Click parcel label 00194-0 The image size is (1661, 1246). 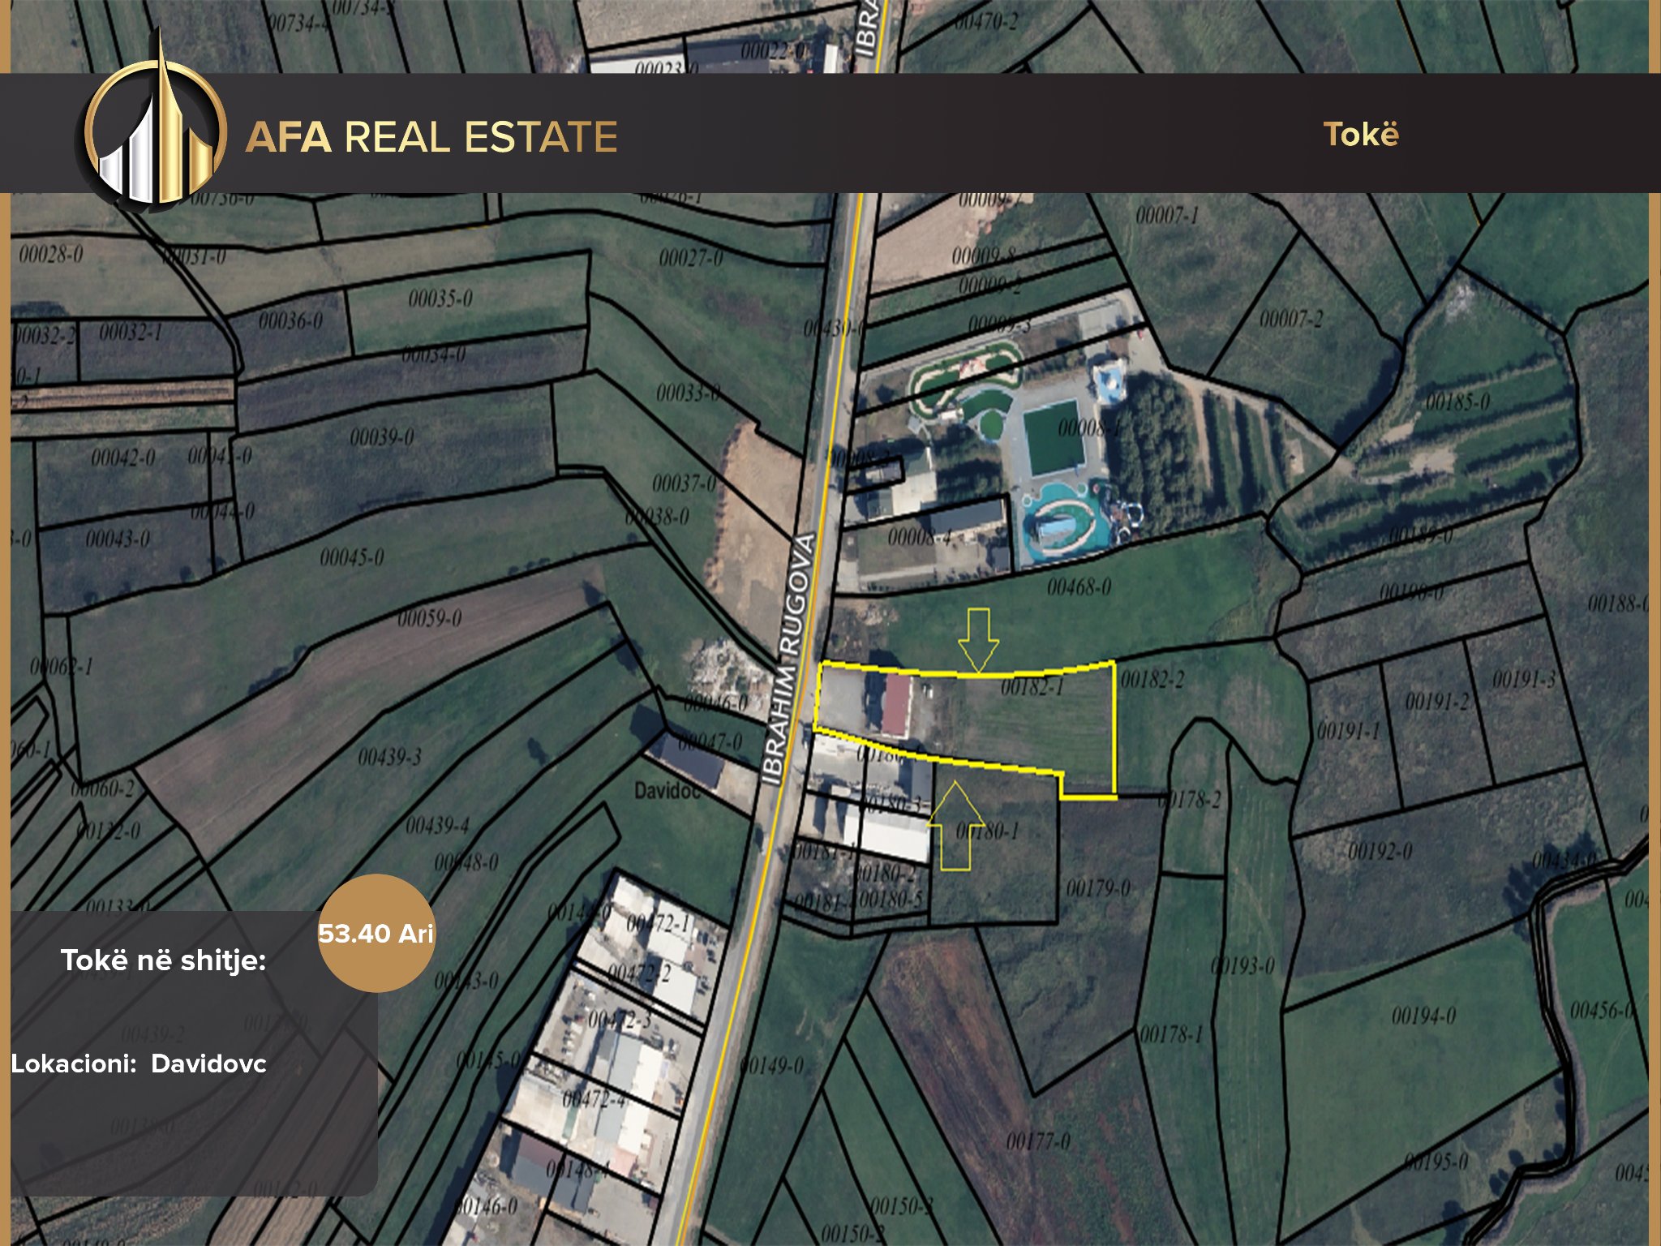point(1424,1015)
